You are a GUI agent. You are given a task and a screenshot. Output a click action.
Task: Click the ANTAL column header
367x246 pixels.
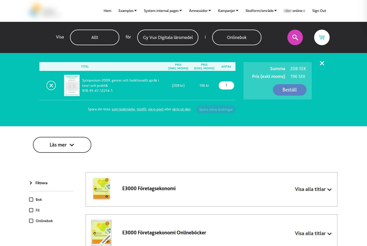coord(226,67)
